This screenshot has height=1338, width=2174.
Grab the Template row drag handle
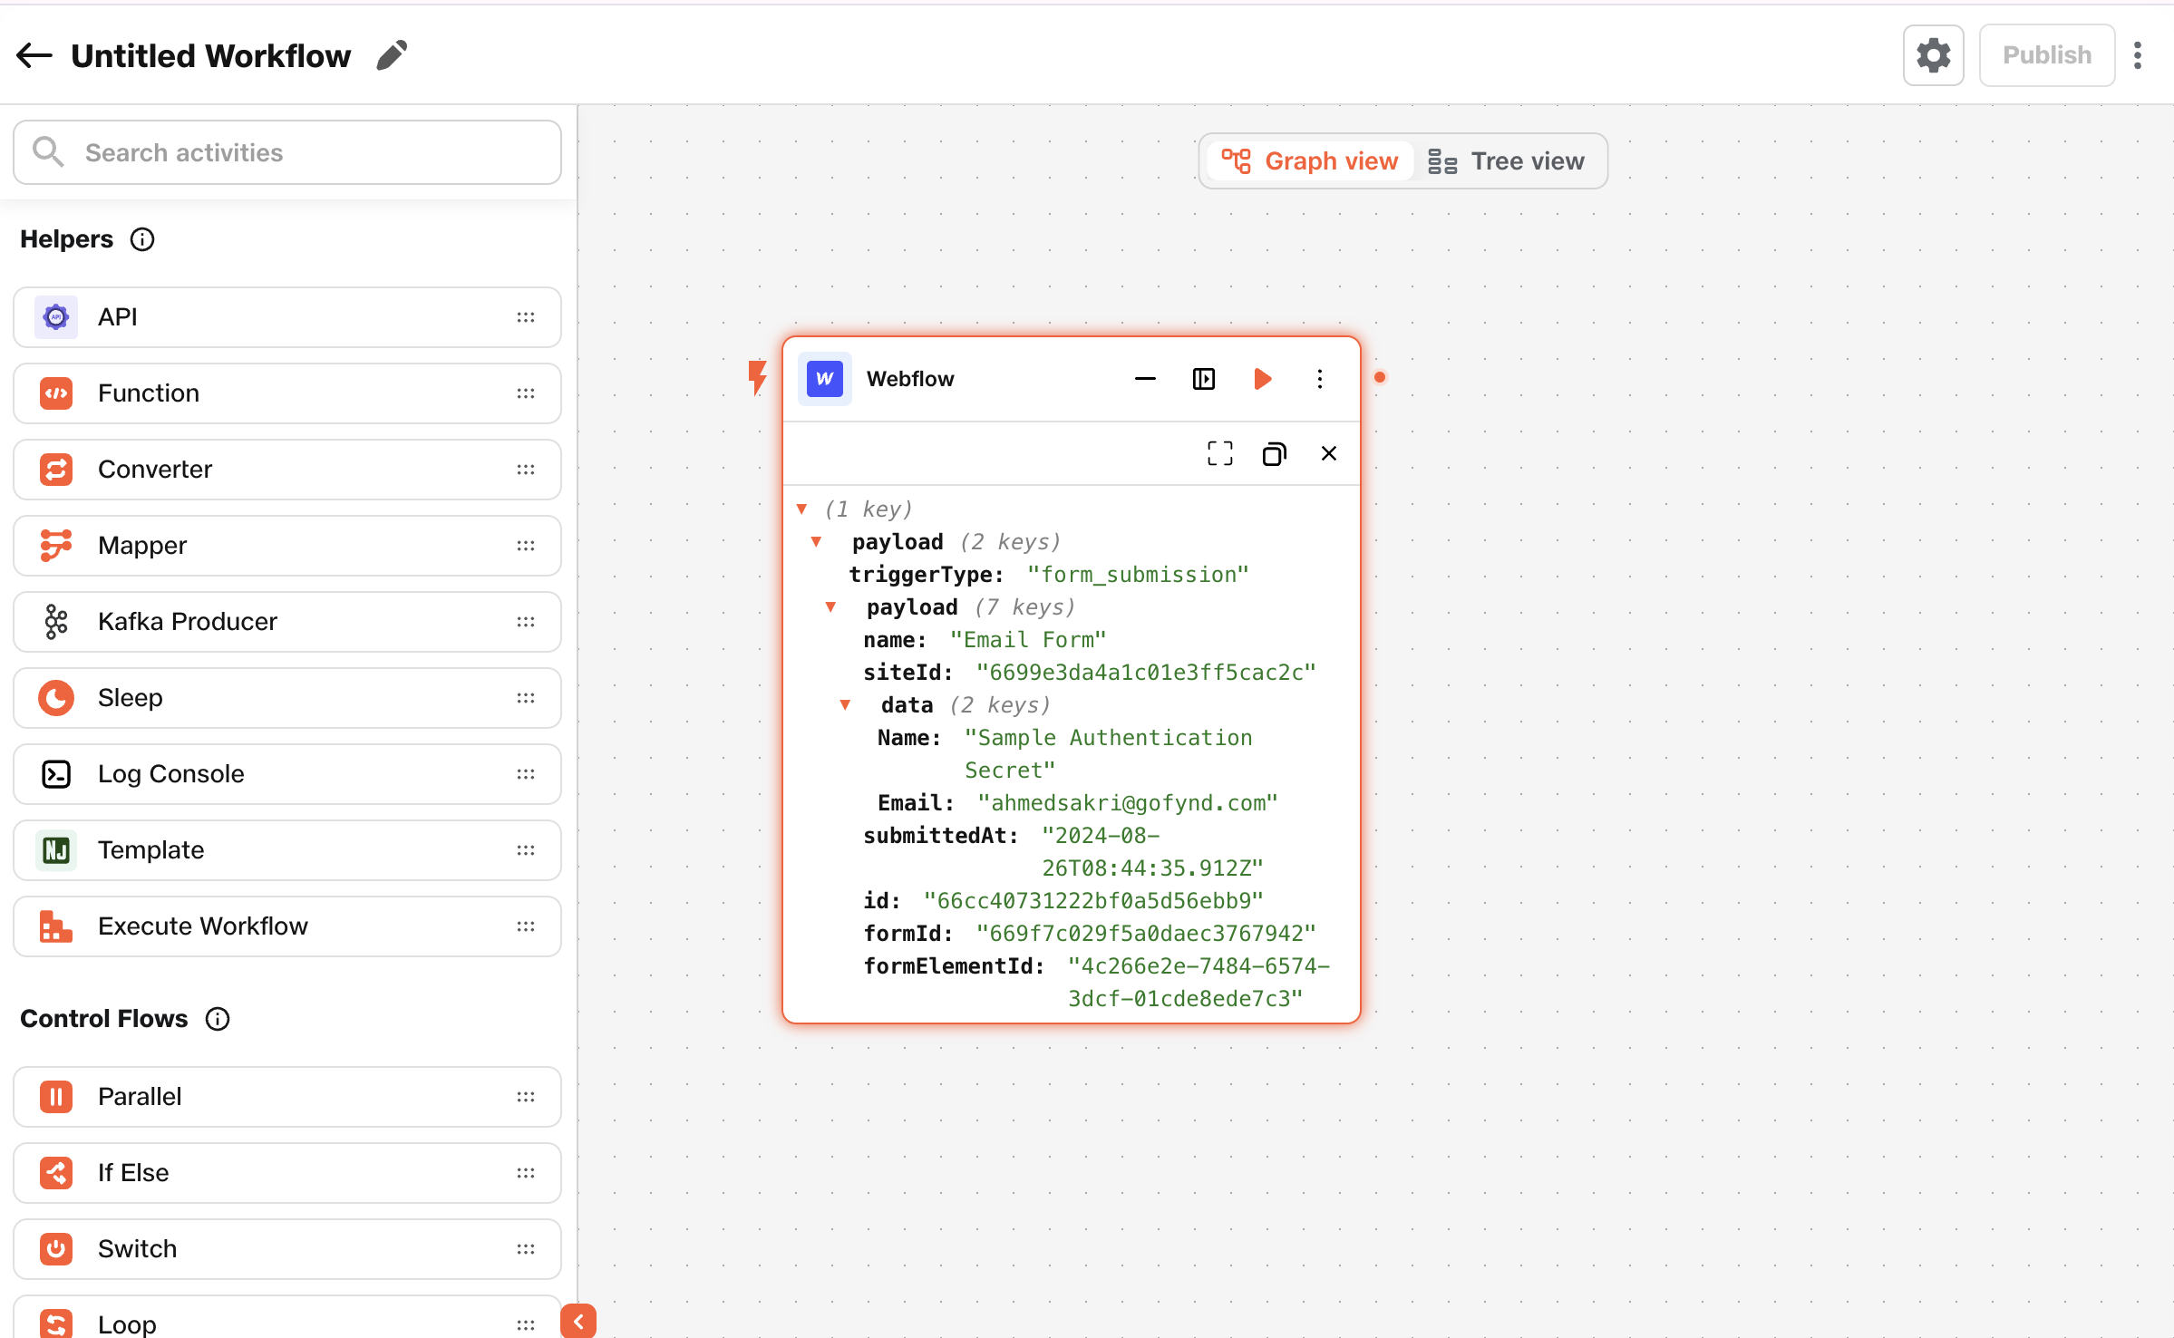tap(526, 850)
